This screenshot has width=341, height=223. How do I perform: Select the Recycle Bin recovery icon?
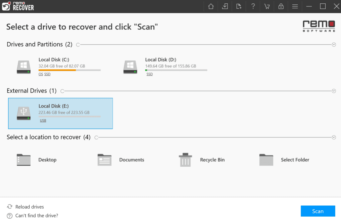185,160
